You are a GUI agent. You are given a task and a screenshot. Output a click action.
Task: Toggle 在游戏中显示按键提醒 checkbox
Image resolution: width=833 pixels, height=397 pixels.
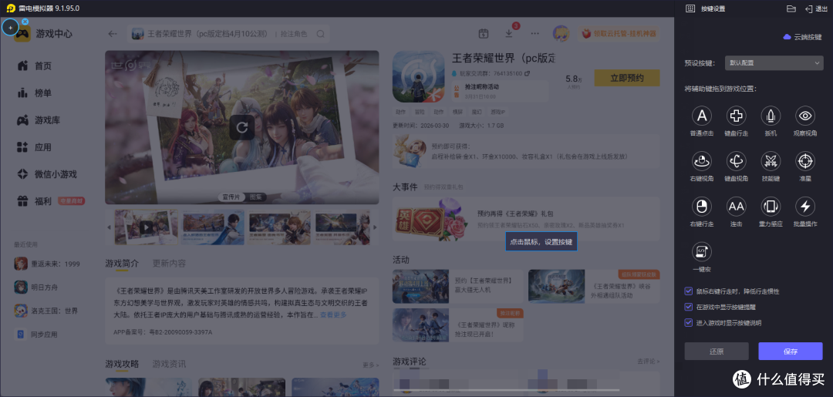[x=689, y=307]
